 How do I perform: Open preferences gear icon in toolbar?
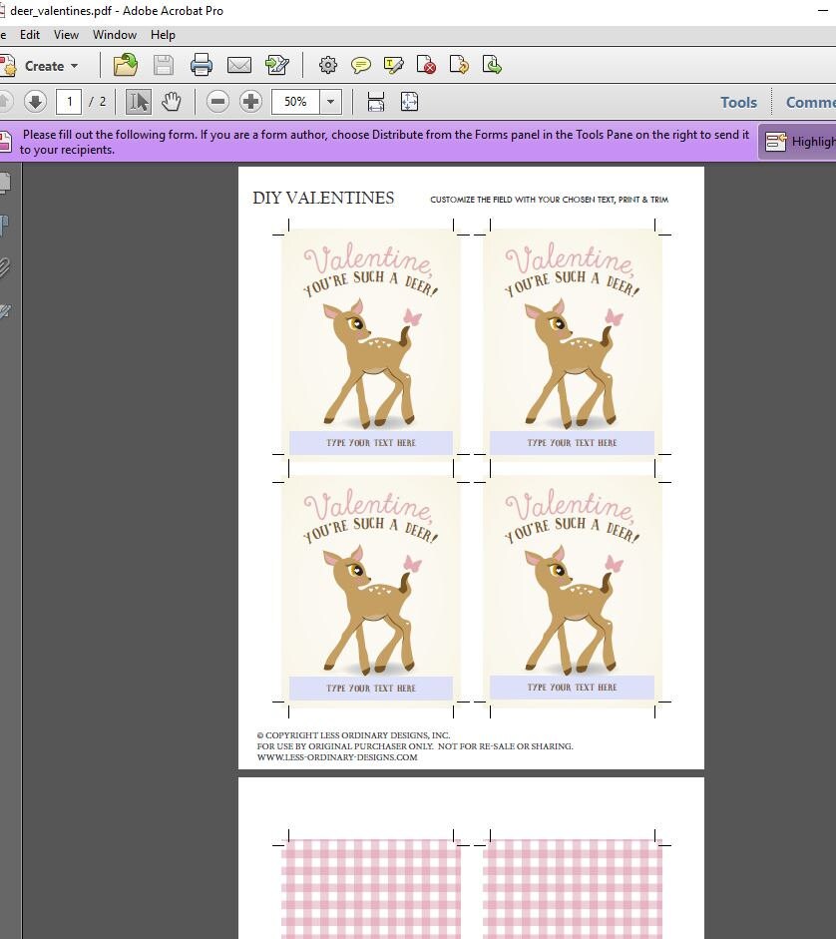[x=327, y=65]
